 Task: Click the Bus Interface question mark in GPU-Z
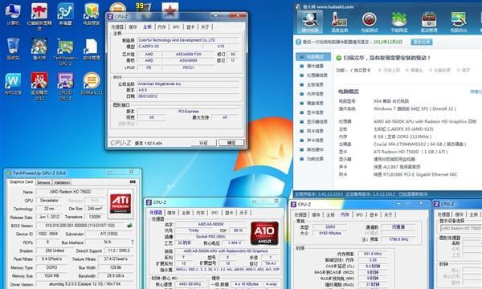click(133, 242)
